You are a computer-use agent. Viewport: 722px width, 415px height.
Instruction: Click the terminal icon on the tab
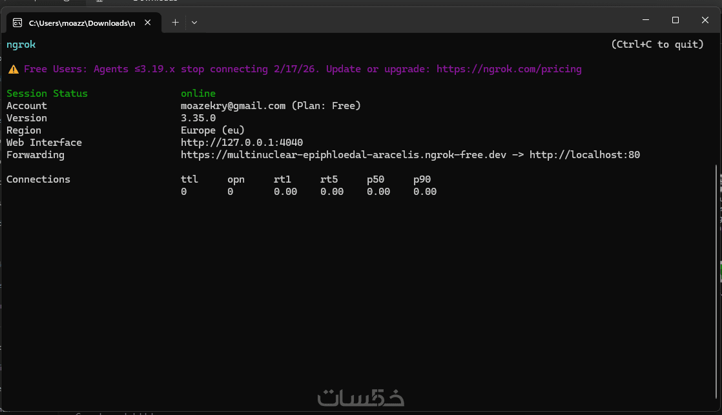point(17,23)
